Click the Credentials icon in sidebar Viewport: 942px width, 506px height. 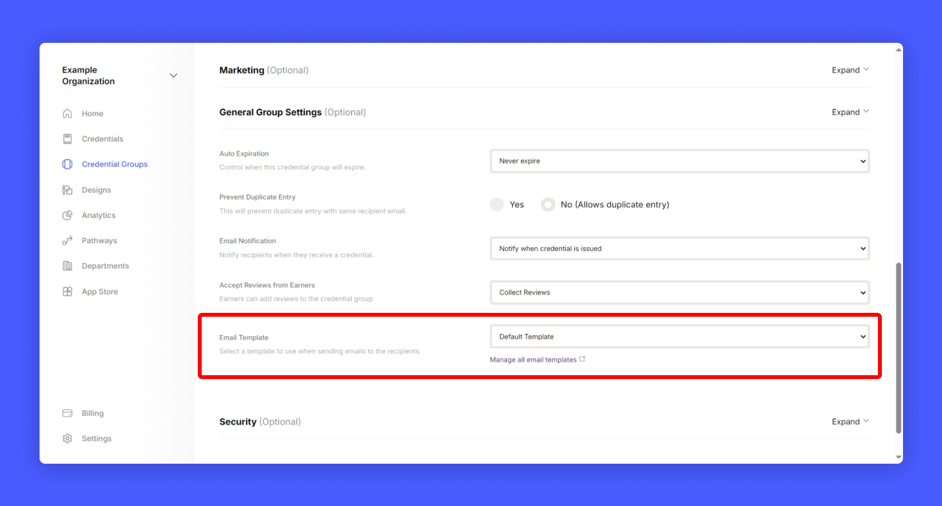[x=67, y=139]
